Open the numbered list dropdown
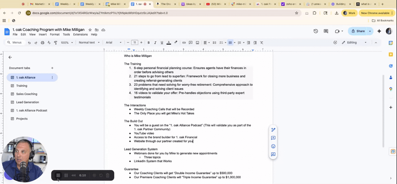The image size is (397, 184). (x=243, y=43)
